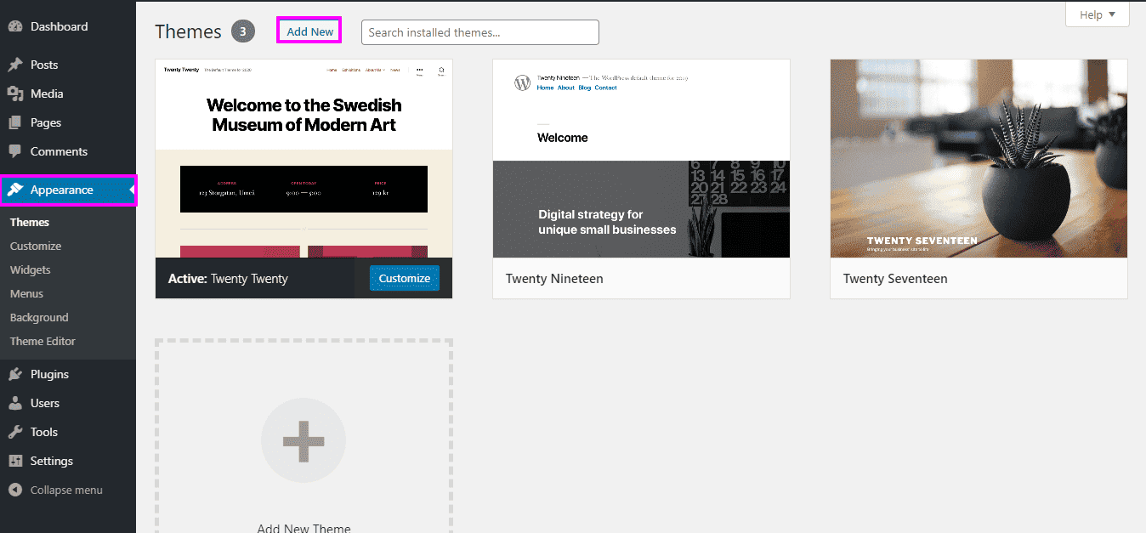
Task: Open the Appearance menu section
Action: [x=62, y=190]
